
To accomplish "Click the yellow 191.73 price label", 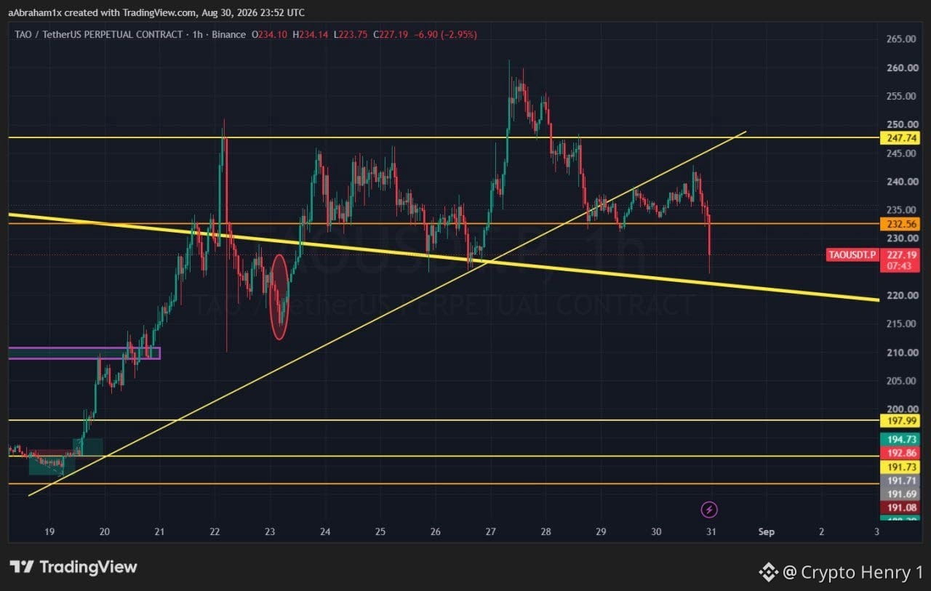I will pos(899,467).
